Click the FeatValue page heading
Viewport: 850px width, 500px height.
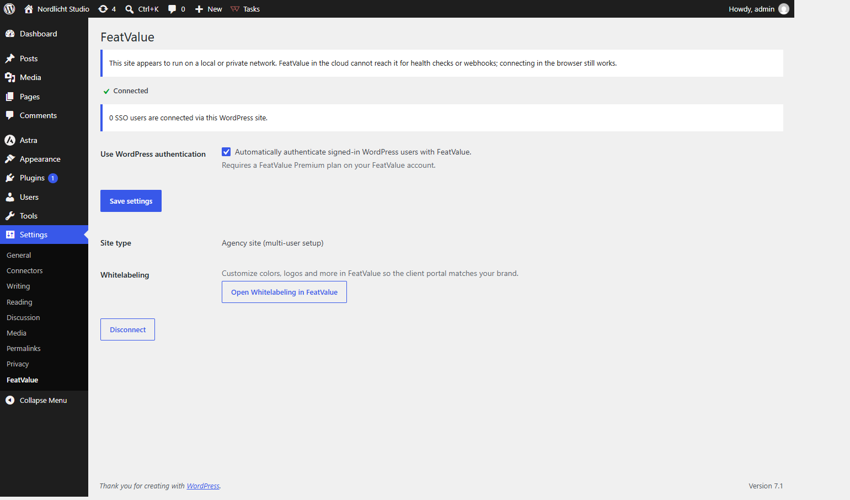[x=127, y=37]
